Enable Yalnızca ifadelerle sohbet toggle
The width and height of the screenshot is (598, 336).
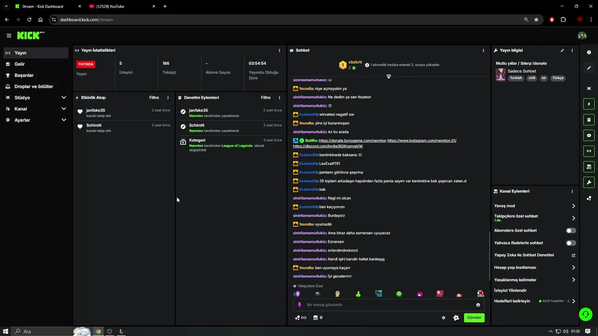571,243
